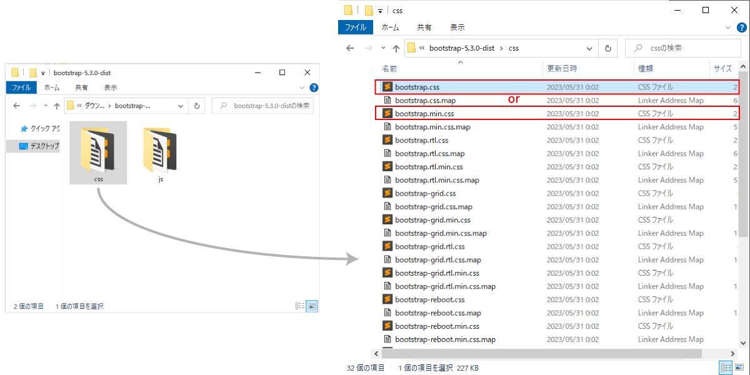Screen dimensions: 750x375
Task: Open help in the css window
Action: [743, 27]
